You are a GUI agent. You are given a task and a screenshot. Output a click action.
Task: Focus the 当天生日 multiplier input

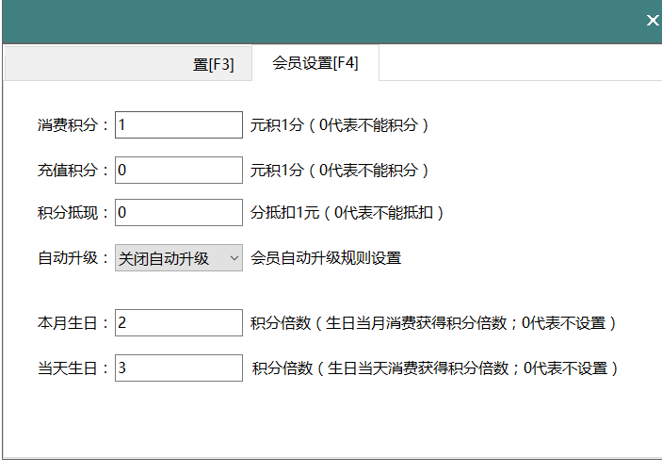point(179,368)
